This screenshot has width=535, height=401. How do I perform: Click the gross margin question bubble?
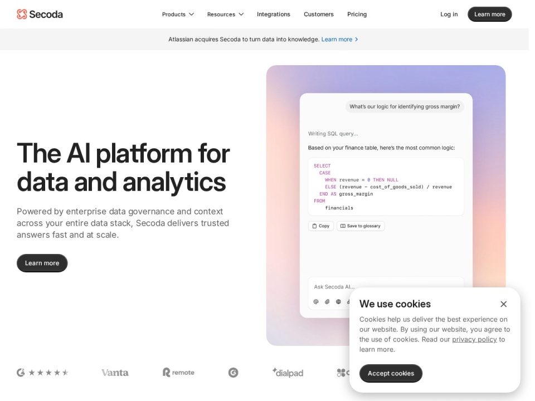coord(405,106)
